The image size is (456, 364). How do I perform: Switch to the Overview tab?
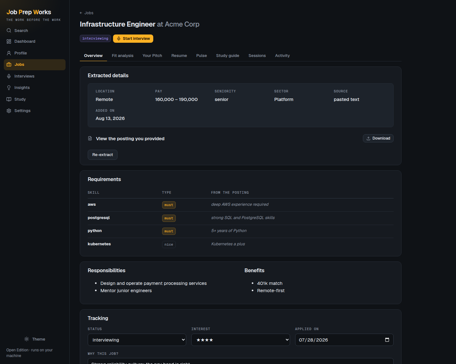pos(93,56)
